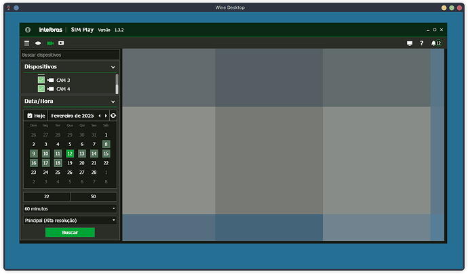The height and width of the screenshot is (274, 468).
Task: Click the eye live-view icon
Action: [x=38, y=43]
